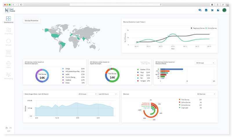232x140 pixels.
Task: Open the Groups section in the sidebar
Action: (x=8, y=42)
